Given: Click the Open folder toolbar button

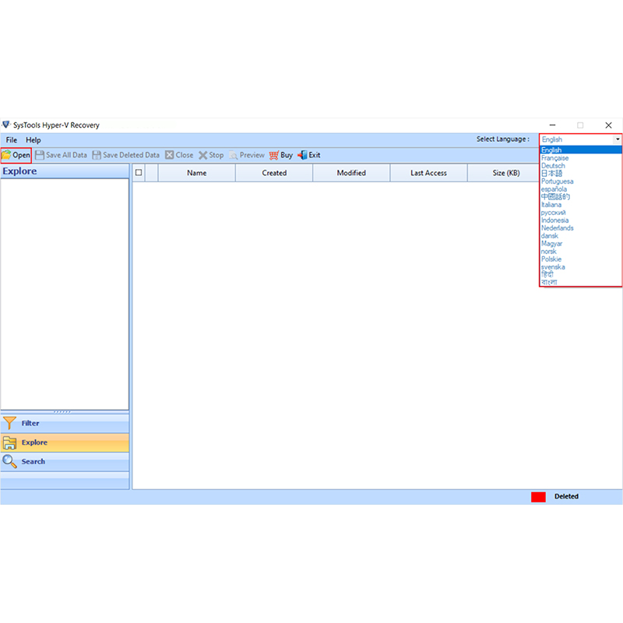Looking at the screenshot, I should [16, 155].
